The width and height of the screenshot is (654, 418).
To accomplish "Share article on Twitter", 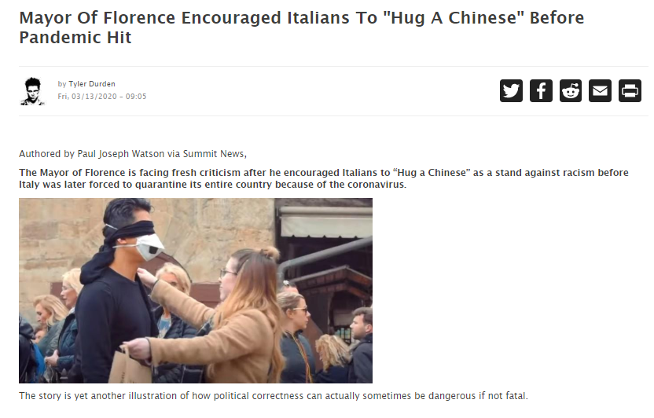I will 511,90.
